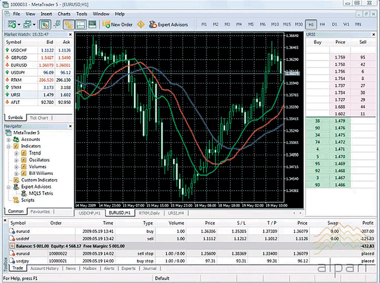Switch to the Tick Chart tab
This screenshot has width=380, height=283.
tap(39, 118)
